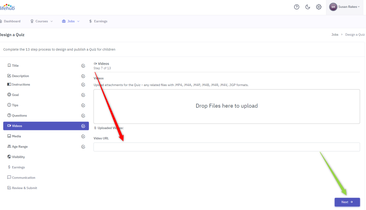
Task: Click the Drop Files here upload area
Action: click(227, 106)
